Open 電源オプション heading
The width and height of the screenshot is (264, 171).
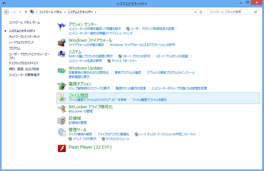click(x=80, y=84)
